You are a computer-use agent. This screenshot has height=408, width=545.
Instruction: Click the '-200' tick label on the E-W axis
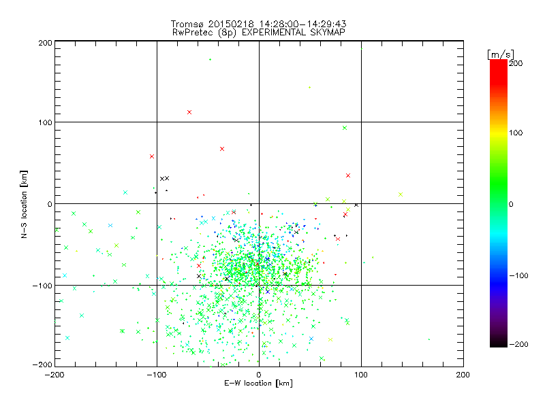pos(54,375)
